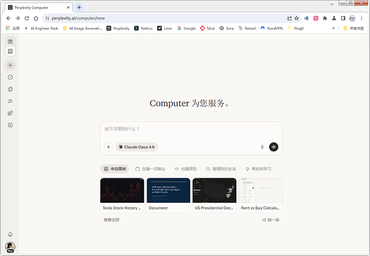Close the Perplexity Computer tab
This screenshot has width=370, height=256.
68,8
